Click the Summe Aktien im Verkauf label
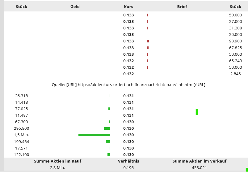This screenshot has width=248, height=174. click(199, 161)
